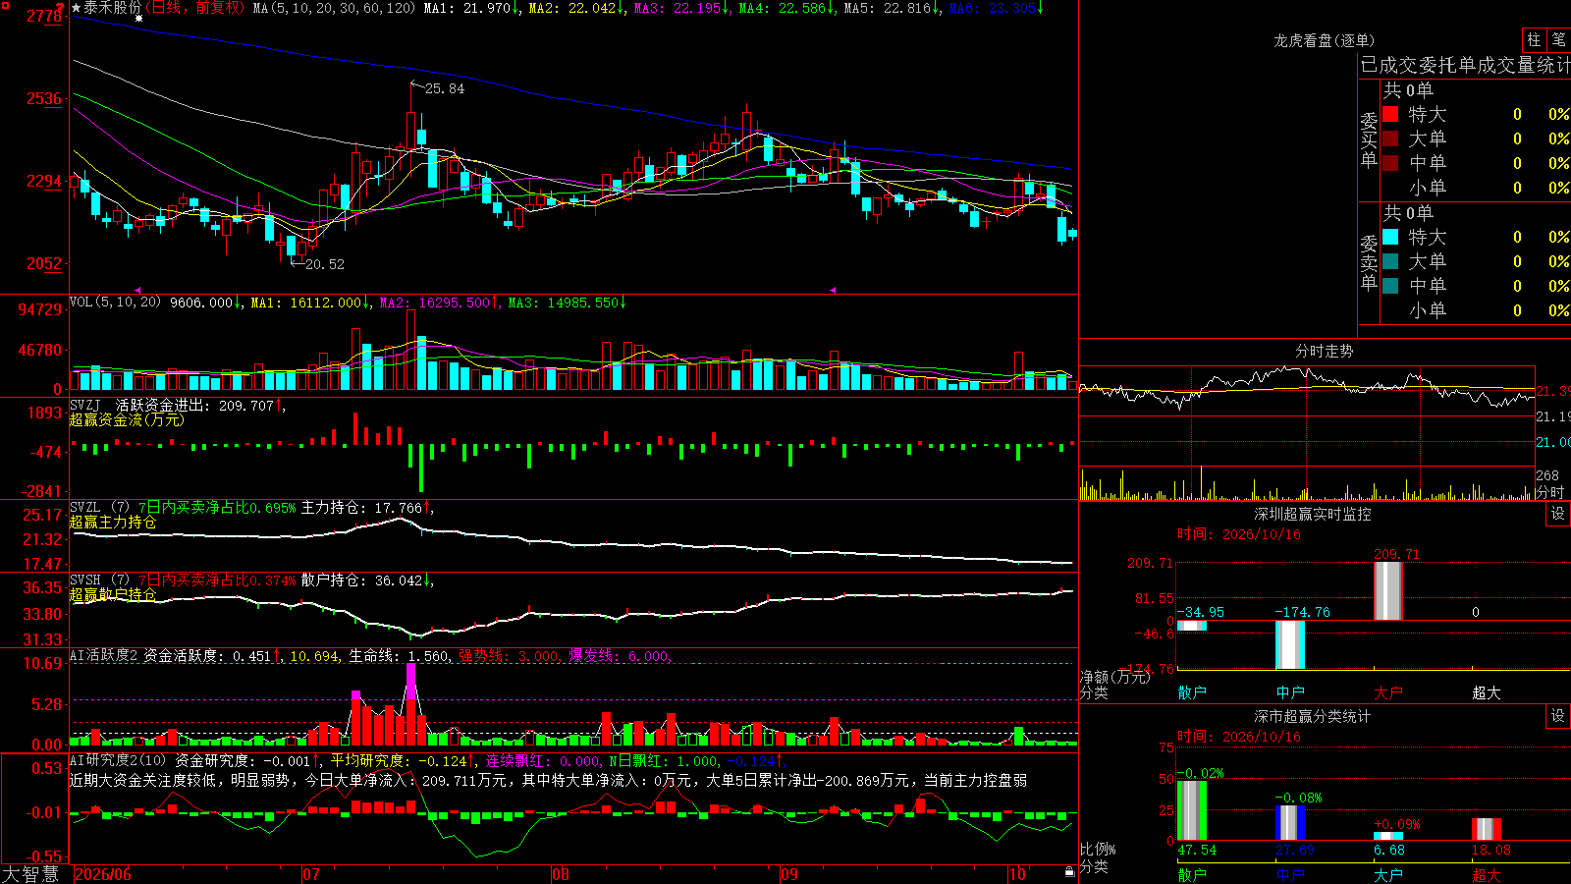This screenshot has height=884, width=1571.
Task: Click the 龙虎看盘(逐单) panel title
Action: point(1324,40)
